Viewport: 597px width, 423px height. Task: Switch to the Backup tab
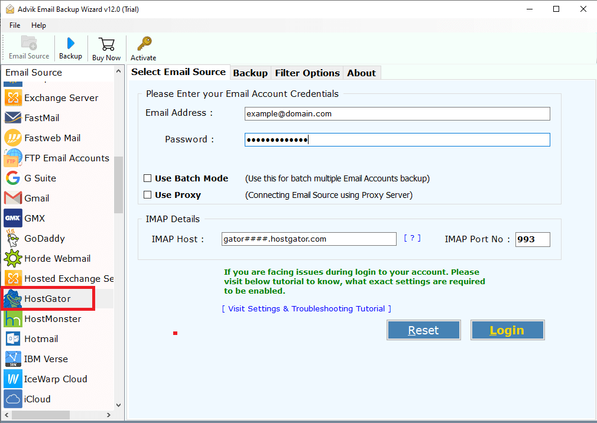(x=250, y=73)
